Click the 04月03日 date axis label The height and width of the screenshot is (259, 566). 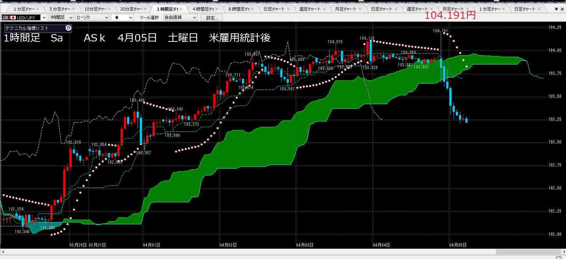(305, 245)
